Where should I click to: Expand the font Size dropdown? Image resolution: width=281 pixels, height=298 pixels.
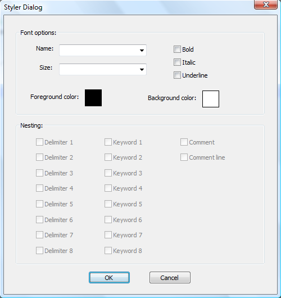point(142,69)
